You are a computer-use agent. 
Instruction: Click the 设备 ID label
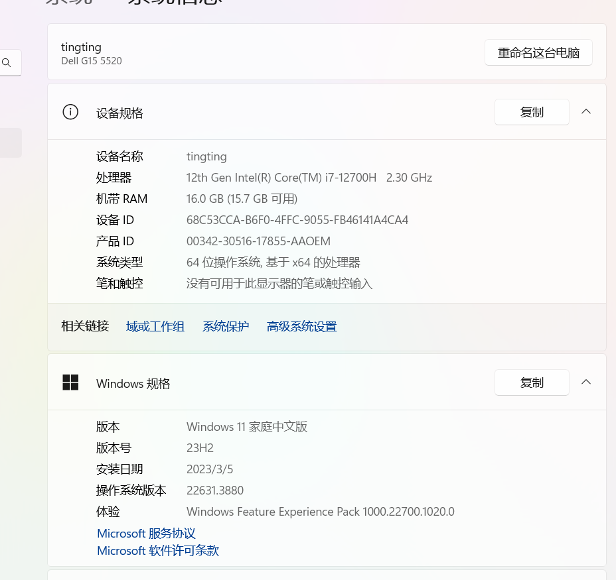115,220
